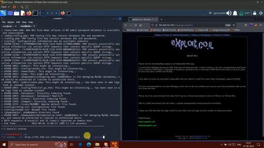This screenshot has height=148, width=264.
Task: Switch to workspace 3
Action: click(x=52, y=13)
